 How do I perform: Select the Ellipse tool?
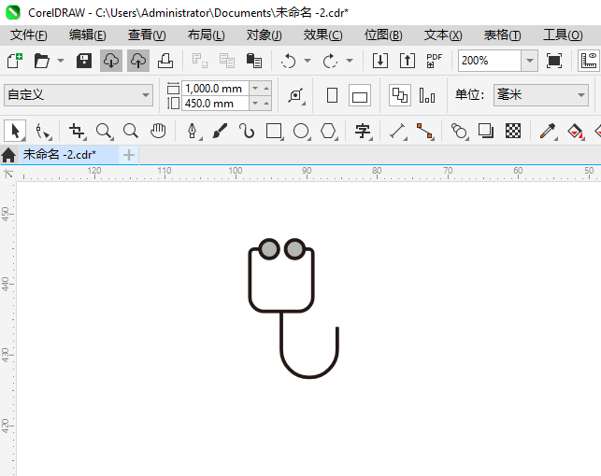click(301, 131)
